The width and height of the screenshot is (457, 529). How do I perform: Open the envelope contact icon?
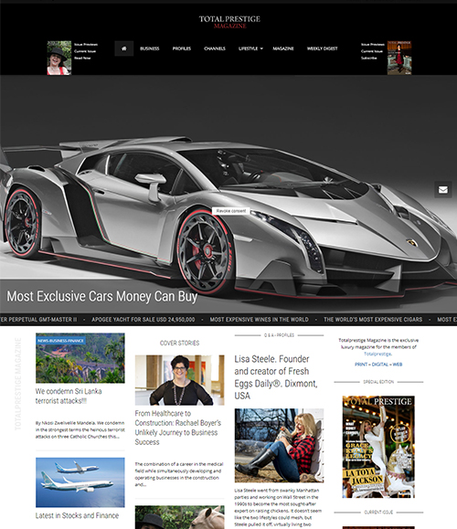click(x=442, y=190)
